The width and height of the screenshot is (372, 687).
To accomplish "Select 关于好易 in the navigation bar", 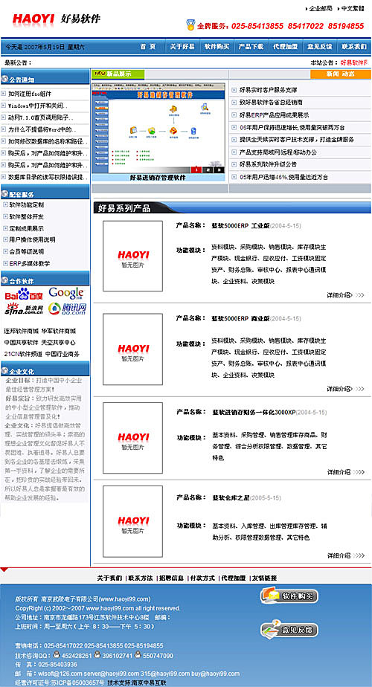I will 182,46.
